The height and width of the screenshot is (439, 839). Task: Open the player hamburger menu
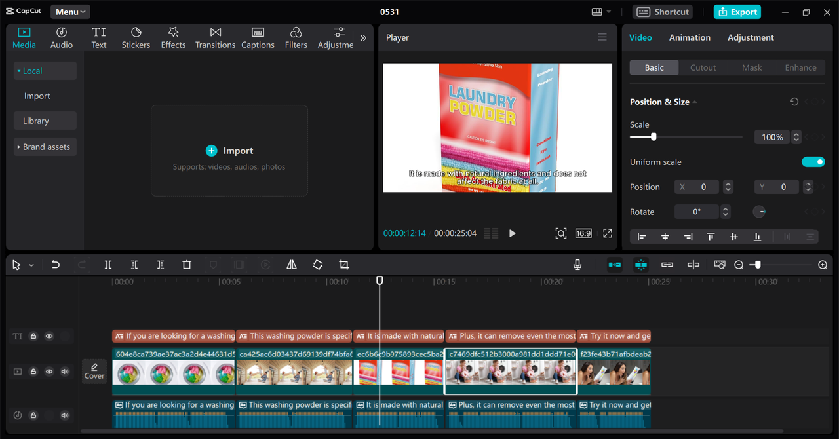click(602, 37)
